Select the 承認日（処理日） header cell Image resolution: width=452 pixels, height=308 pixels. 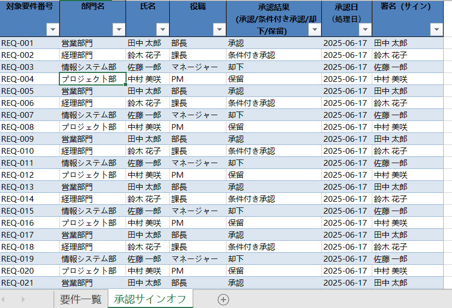347,18
